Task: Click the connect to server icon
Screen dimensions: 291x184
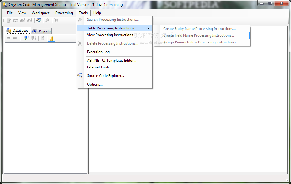Action: 27,38
